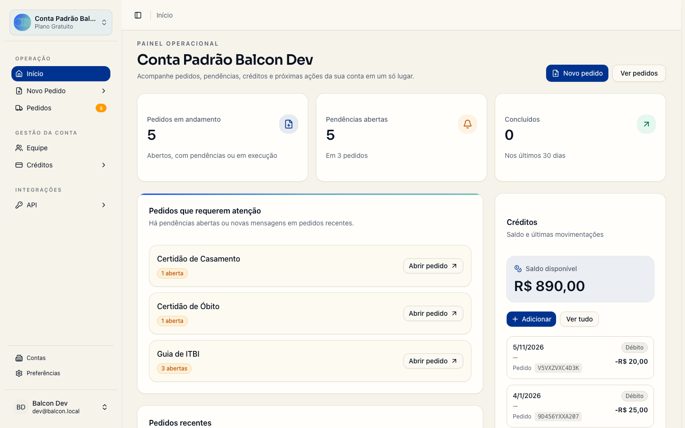Open the Pedidos em andamento card
Image resolution: width=685 pixels, height=428 pixels.
pyautogui.click(x=223, y=137)
